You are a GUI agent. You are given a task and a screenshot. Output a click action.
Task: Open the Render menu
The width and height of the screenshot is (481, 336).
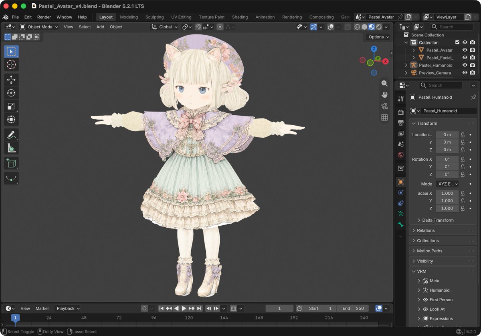(x=44, y=17)
